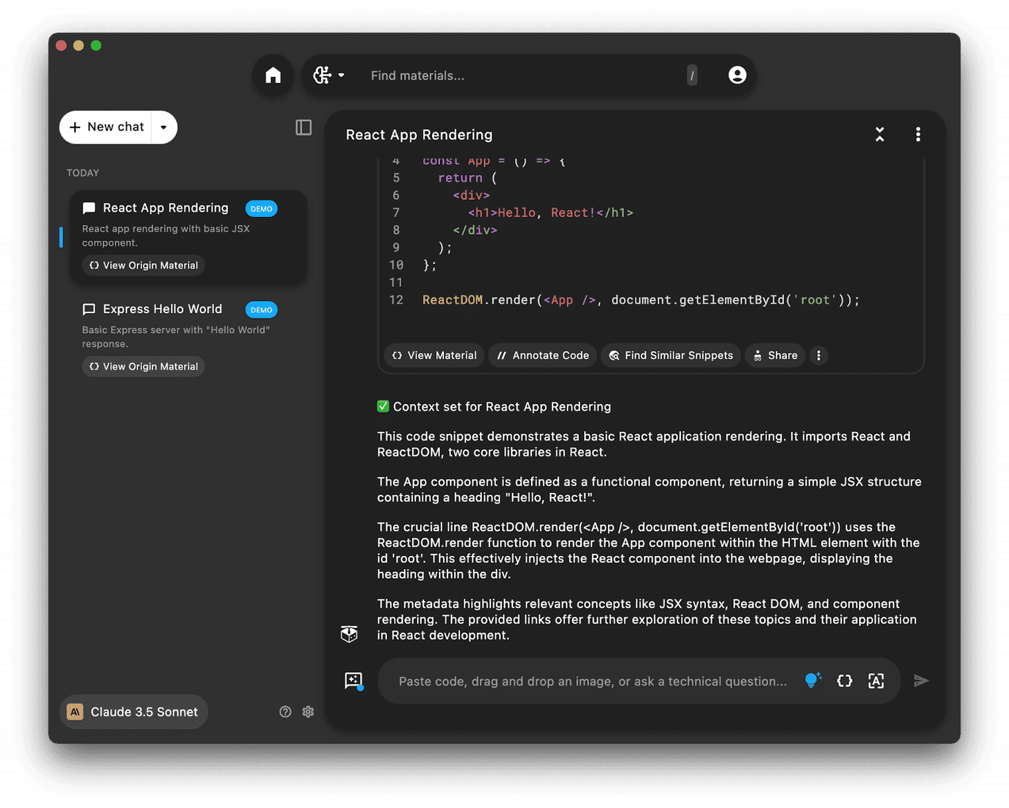Send the message with the arrow icon
This screenshot has width=1009, height=808.
(921, 681)
